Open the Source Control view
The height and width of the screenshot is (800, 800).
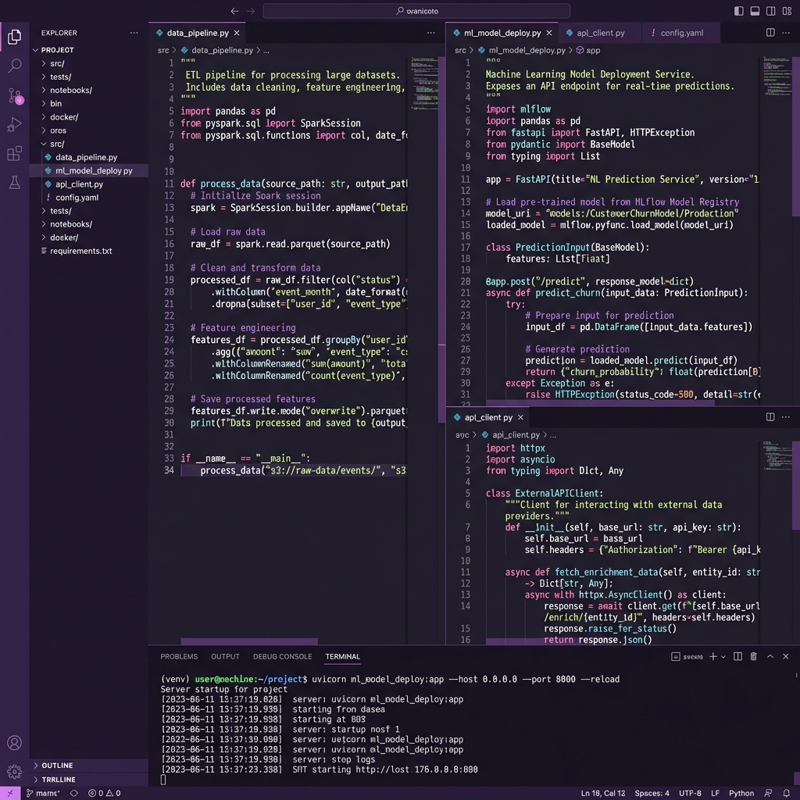14,95
